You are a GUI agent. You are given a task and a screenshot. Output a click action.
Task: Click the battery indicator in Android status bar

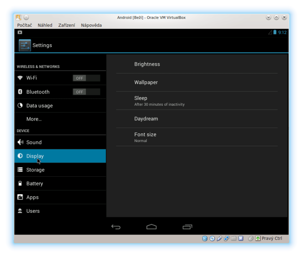click(x=275, y=32)
